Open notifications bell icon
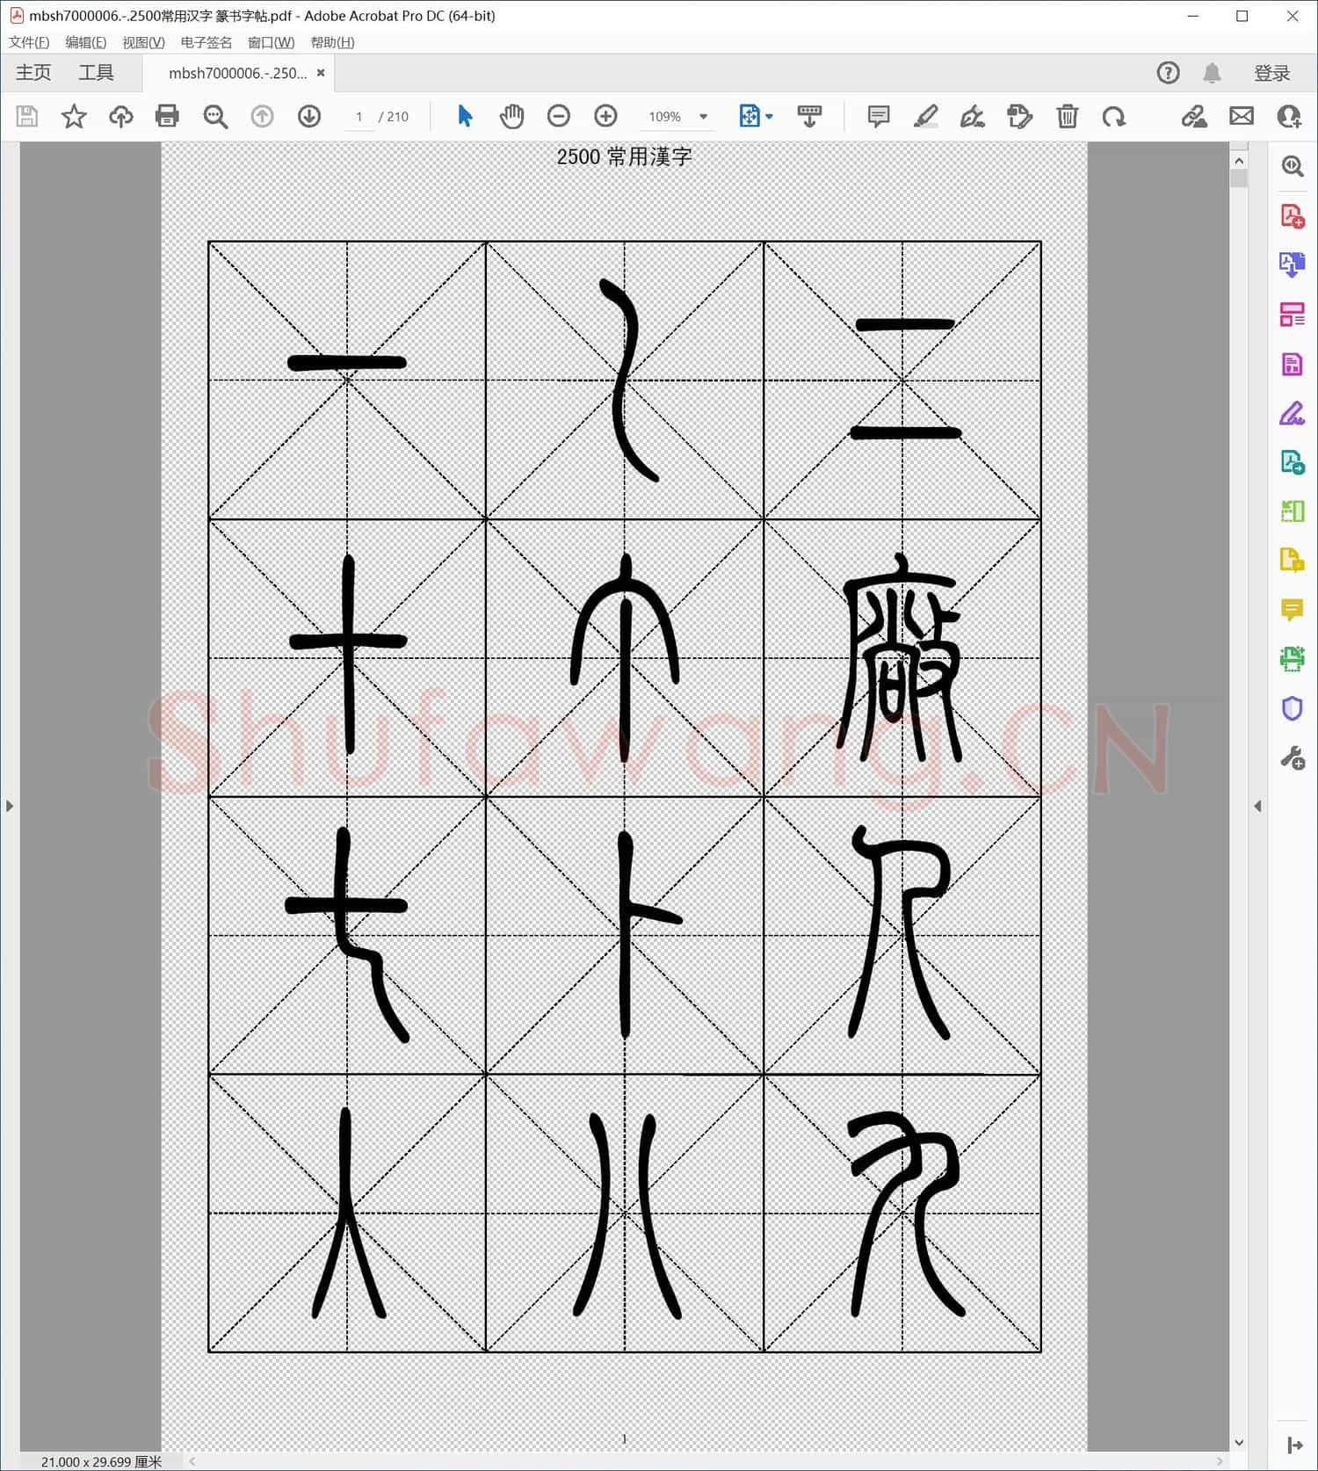 coord(1212,73)
